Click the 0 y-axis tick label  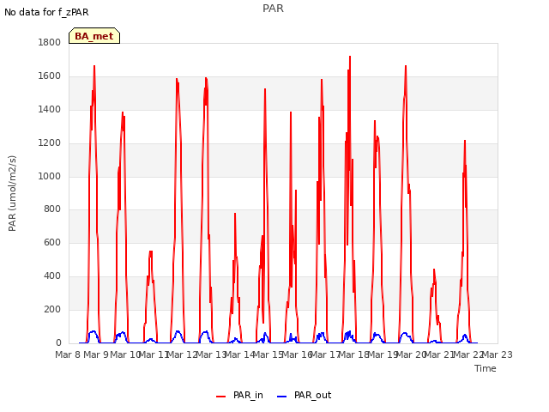pyautogui.click(x=58, y=343)
